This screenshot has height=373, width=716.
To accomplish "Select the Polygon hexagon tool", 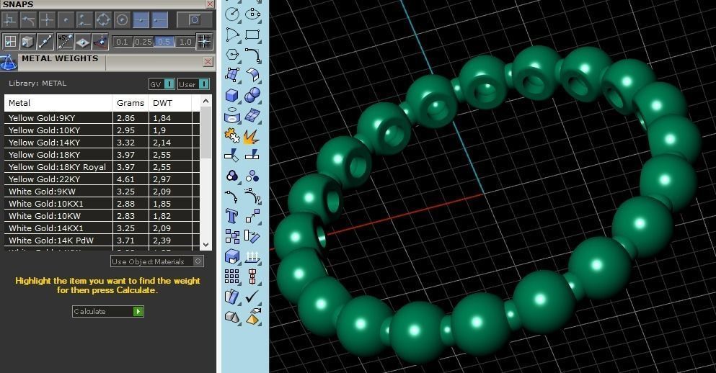I will (232, 55).
